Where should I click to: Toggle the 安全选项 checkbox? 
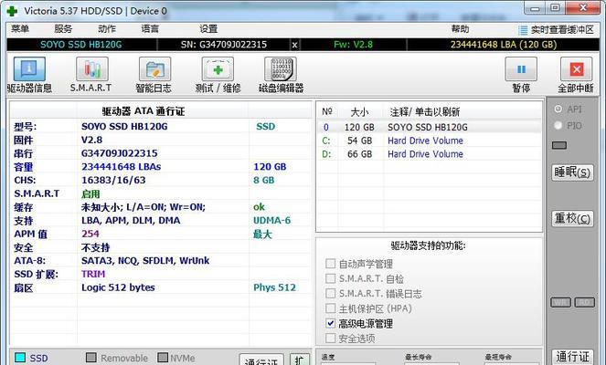click(331, 339)
